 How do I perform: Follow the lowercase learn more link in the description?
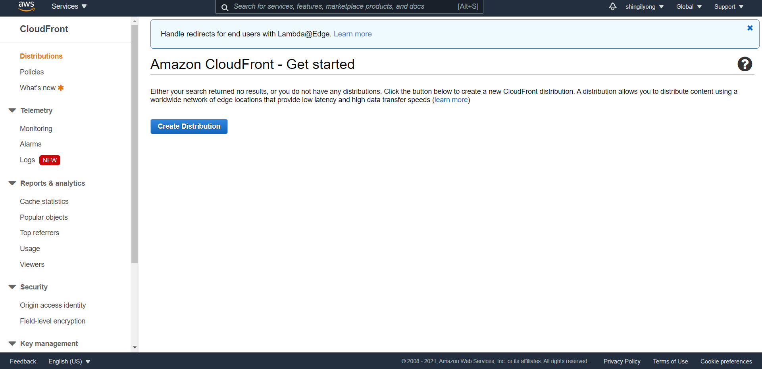click(451, 100)
